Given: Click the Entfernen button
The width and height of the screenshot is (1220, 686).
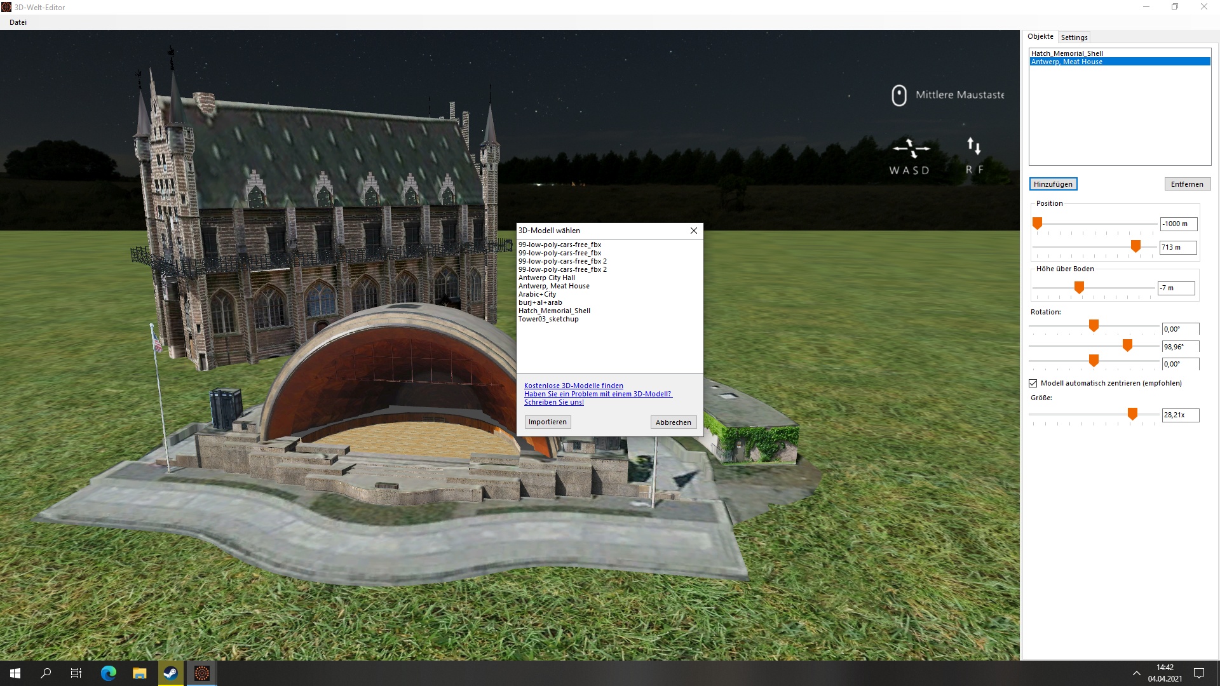Looking at the screenshot, I should pos(1187,184).
